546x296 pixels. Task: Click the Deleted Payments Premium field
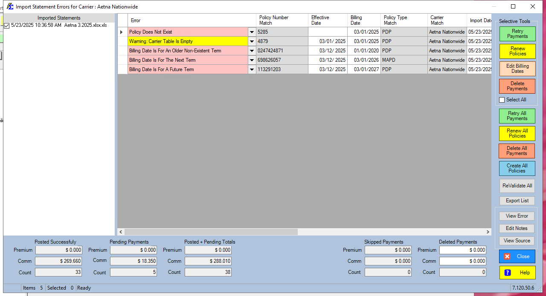pyautogui.click(x=462, y=250)
